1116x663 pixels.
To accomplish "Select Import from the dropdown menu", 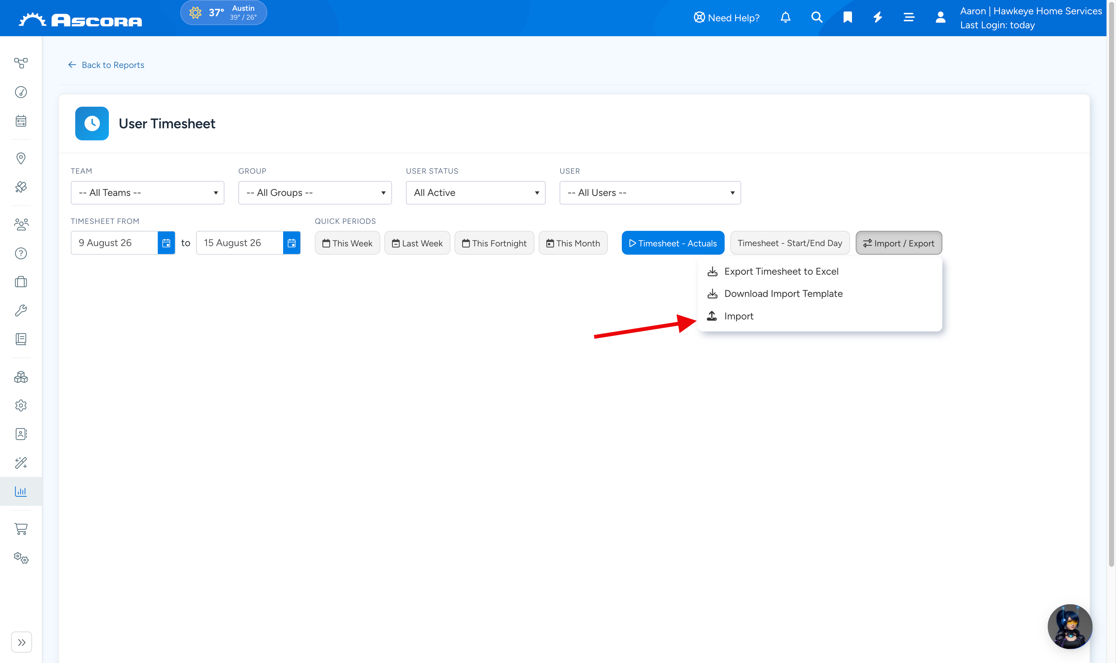I will (x=739, y=316).
